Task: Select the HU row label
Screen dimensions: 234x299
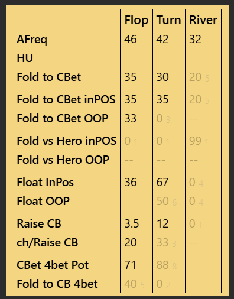Action: pos(25,58)
